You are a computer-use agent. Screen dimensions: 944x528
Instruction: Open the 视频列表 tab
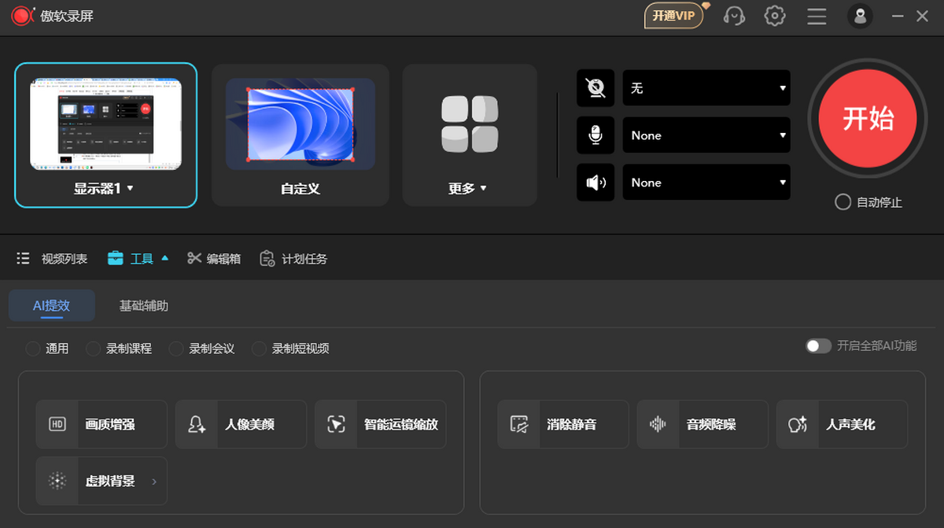pyautogui.click(x=52, y=258)
